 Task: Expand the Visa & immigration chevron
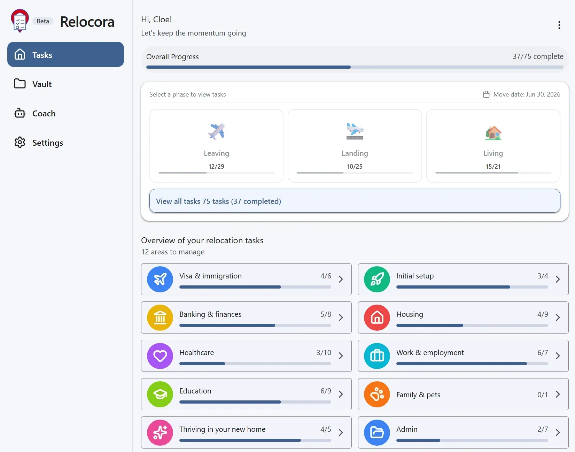pyautogui.click(x=341, y=279)
